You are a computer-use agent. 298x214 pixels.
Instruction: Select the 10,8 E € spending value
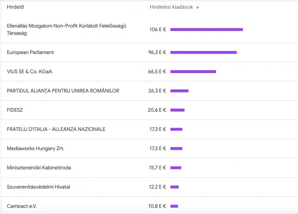pos(157,206)
